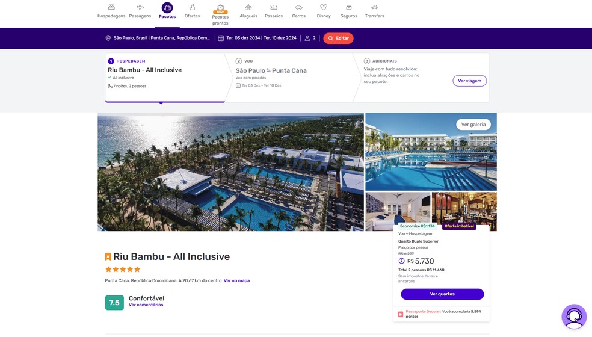Open the Ofertas flame icon
This screenshot has width=592, height=337.
pos(192,7)
